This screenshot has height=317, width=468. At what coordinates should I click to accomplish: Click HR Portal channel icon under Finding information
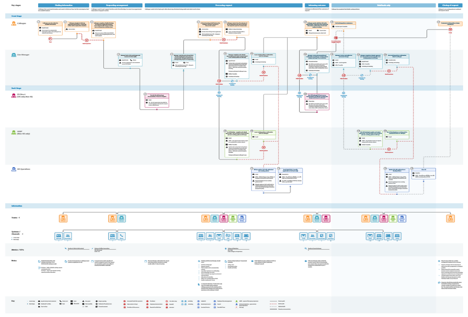tap(59, 236)
